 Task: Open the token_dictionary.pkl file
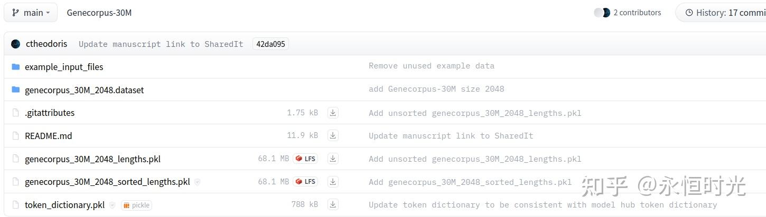64,205
